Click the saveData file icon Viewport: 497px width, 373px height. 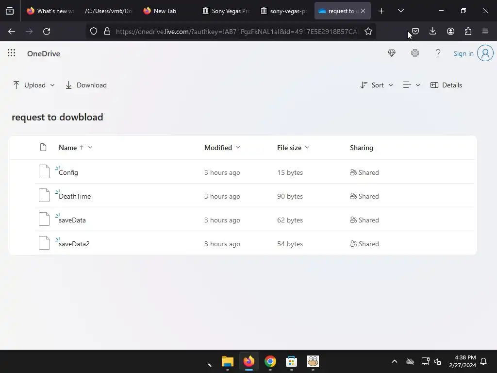click(x=44, y=219)
